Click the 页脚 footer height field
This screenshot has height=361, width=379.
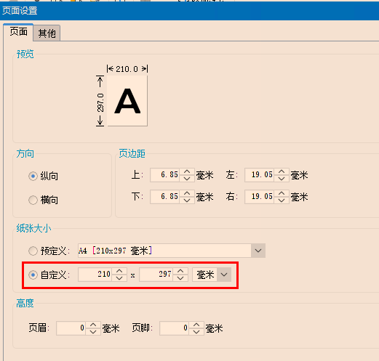pyautogui.click(x=175, y=328)
